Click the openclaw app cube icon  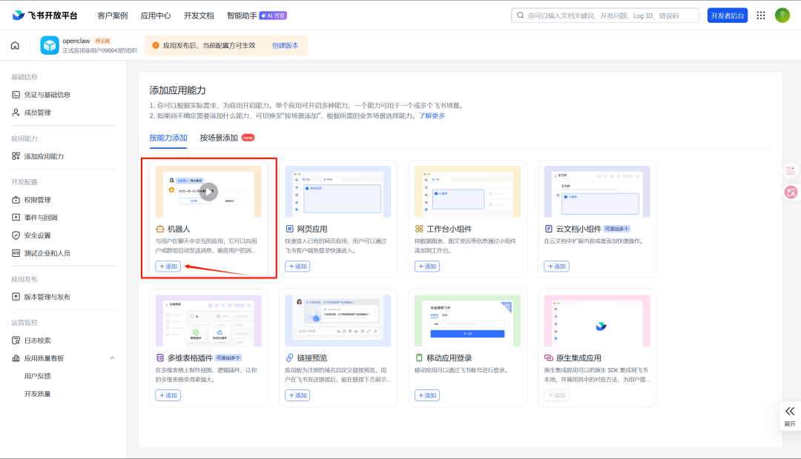pos(50,45)
